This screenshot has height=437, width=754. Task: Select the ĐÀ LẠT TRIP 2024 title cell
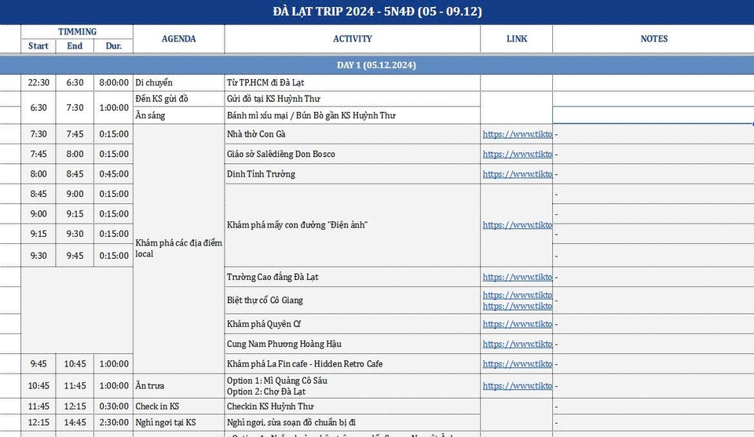(x=377, y=12)
